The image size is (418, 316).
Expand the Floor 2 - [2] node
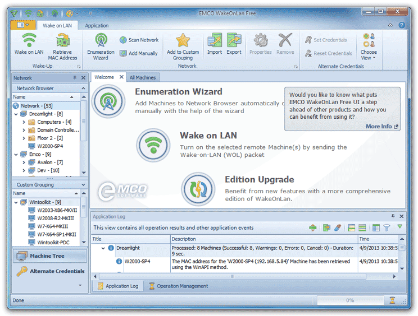pyautogui.click(x=24, y=138)
